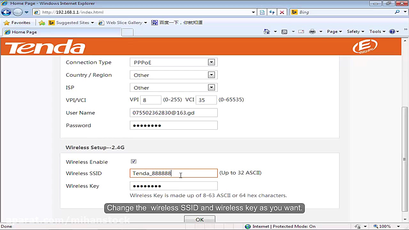Open the Tools menu
The image size is (409, 230).
[x=377, y=32]
